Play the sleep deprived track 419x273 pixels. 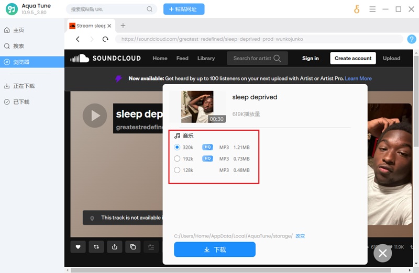pos(95,116)
